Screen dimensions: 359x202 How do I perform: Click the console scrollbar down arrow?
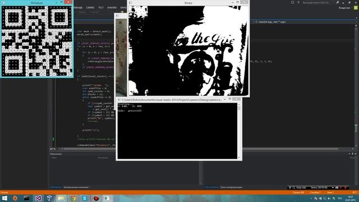(x=239, y=158)
